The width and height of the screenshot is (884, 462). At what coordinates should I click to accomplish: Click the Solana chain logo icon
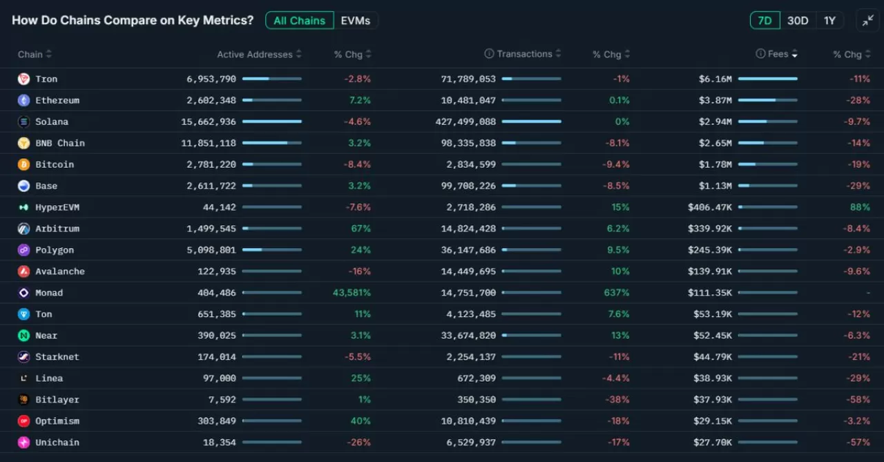click(22, 122)
